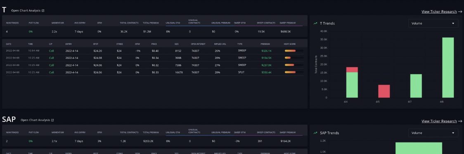This screenshot has width=464, height=154.
Task: Sort T trades by the HEAT SCORE column header
Action: (x=289, y=44)
